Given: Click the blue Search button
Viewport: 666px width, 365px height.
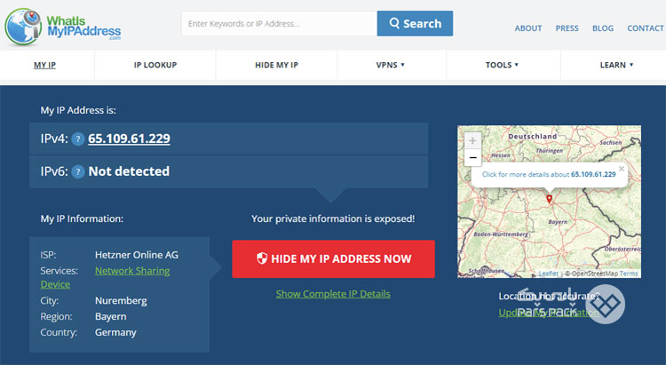Looking at the screenshot, I should coord(415,23).
